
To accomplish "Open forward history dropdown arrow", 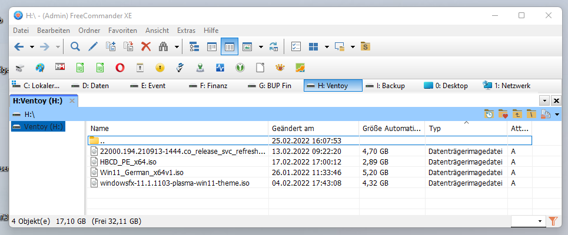I will (58, 47).
